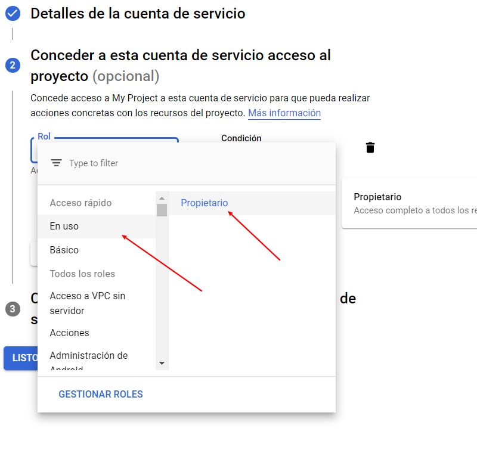
Task: Click the trash icon to delete the role
Action: pos(370,148)
